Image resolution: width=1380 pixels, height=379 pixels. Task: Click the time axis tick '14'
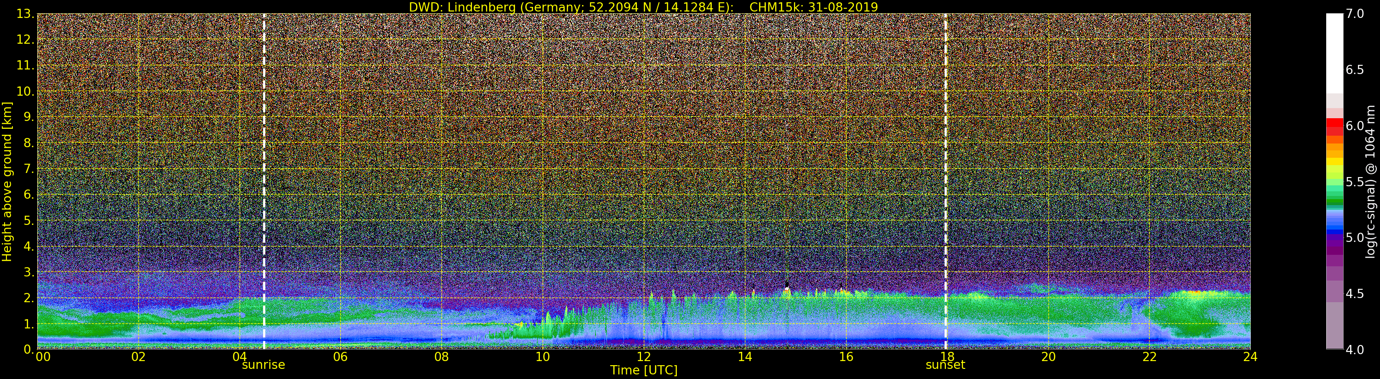tap(744, 356)
